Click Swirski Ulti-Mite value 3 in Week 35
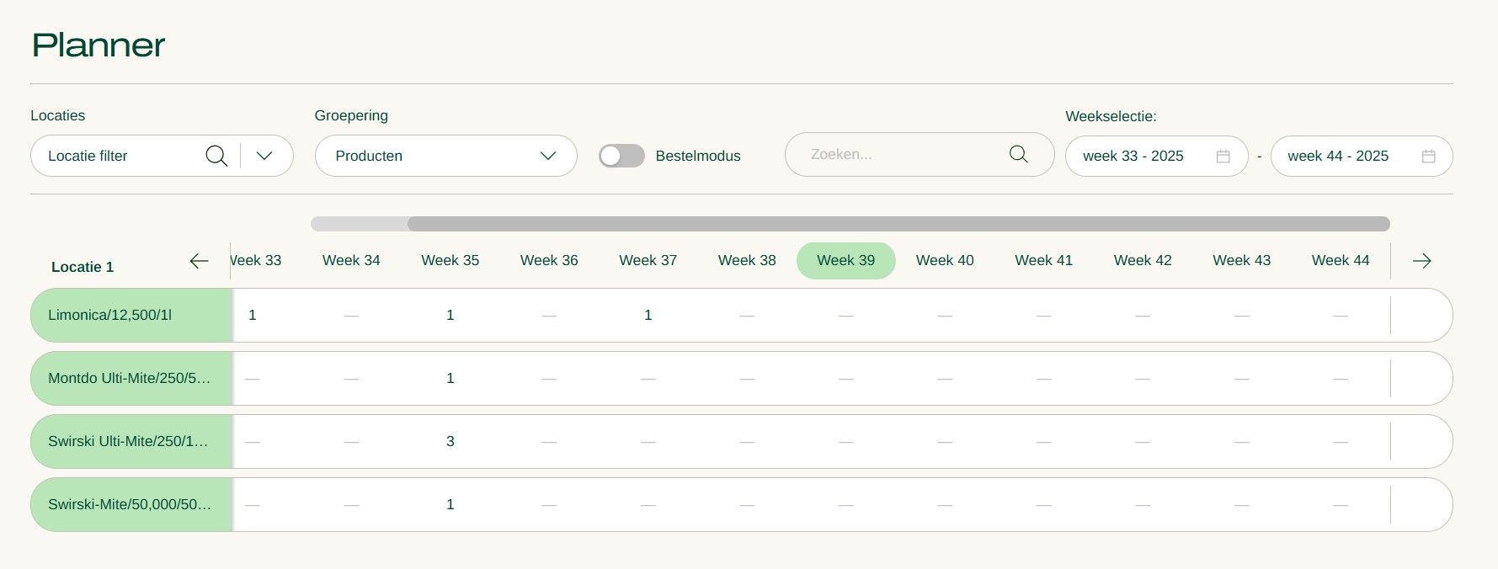The image size is (1498, 569). tap(450, 442)
